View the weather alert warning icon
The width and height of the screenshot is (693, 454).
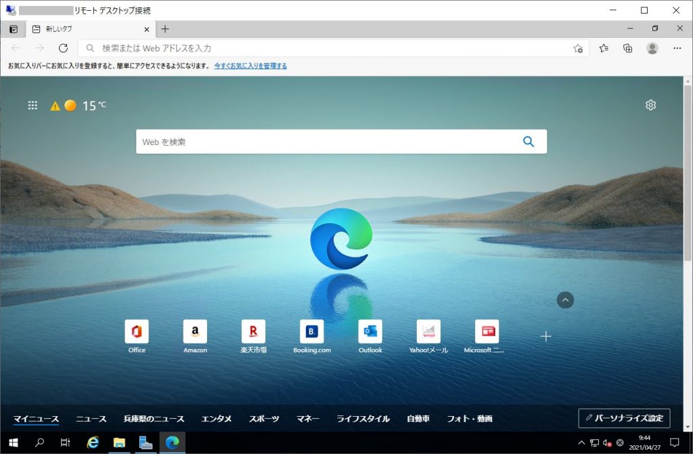(55, 106)
